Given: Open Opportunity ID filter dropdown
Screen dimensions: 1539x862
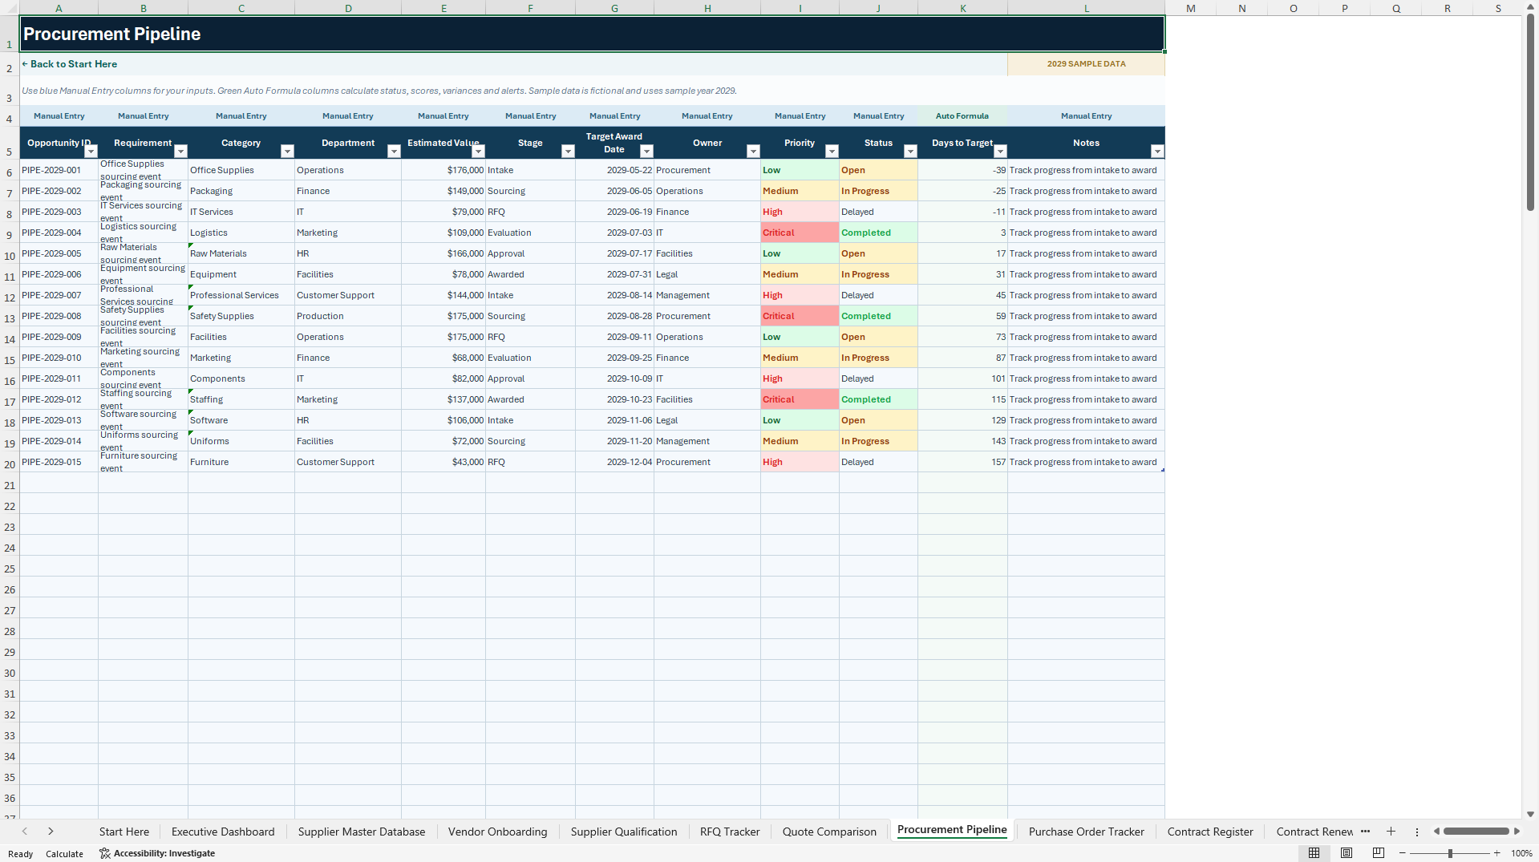Looking at the screenshot, I should tap(91, 152).
